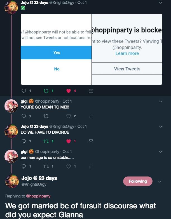Undo retweet of "DO WE HAVE TO DIVORCE"
Image resolution: width=171 pixels, height=219 pixels.
[46, 141]
